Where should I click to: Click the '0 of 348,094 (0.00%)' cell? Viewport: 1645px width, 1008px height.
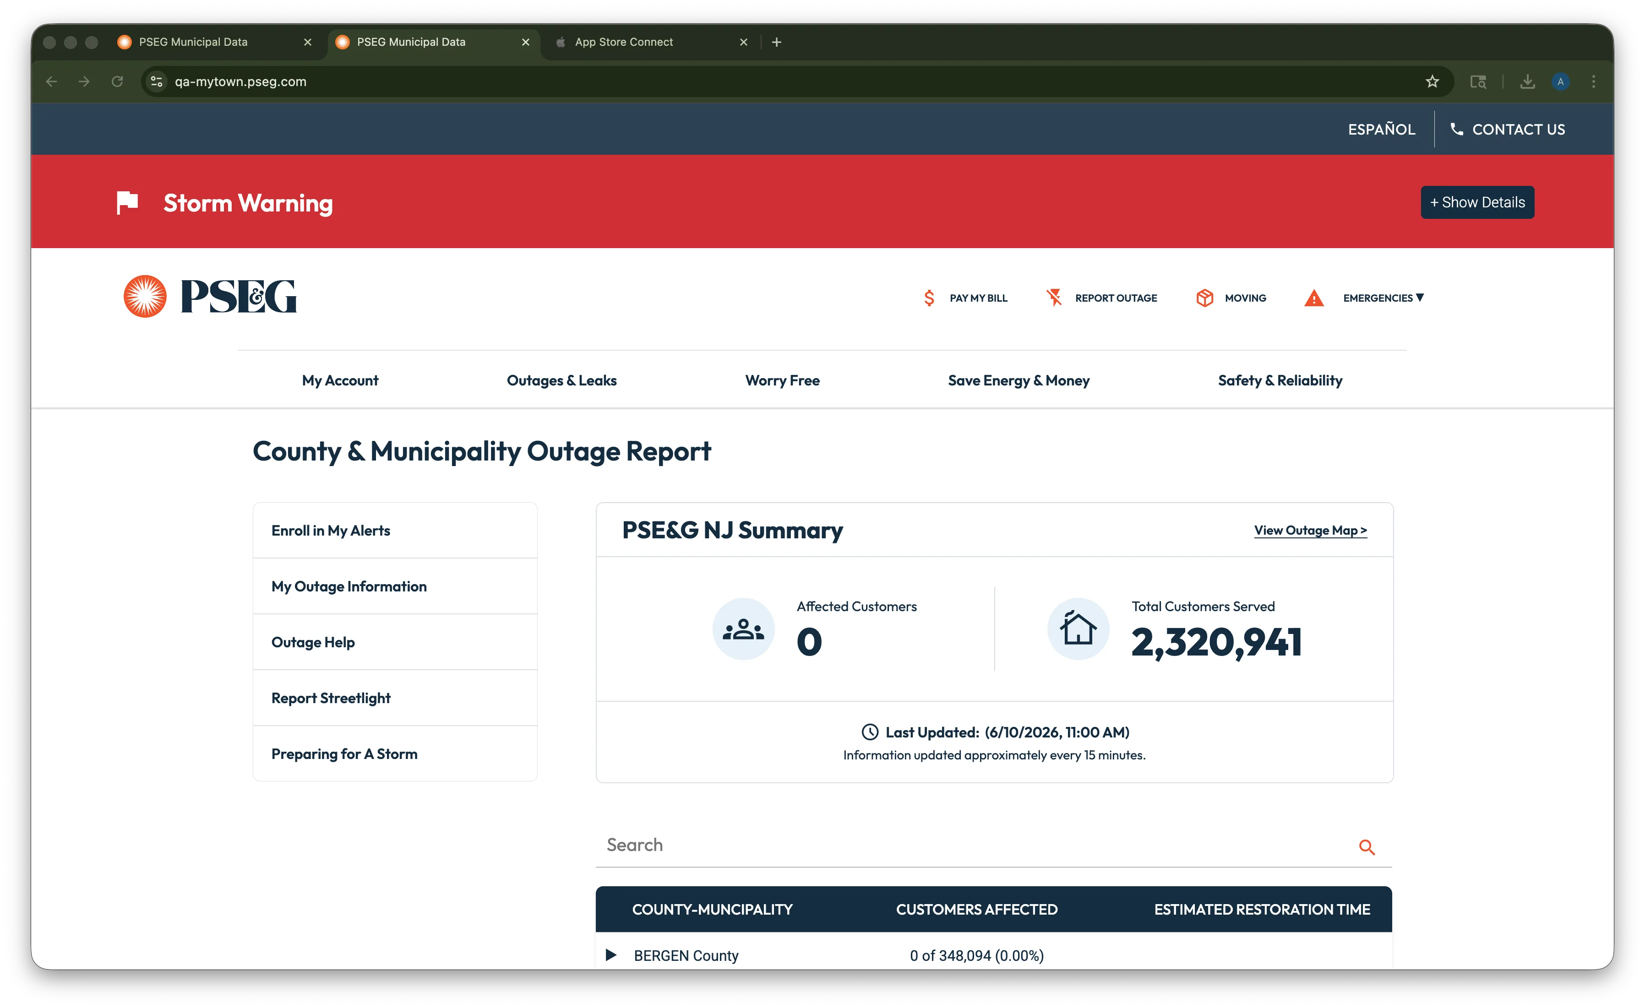(x=977, y=955)
